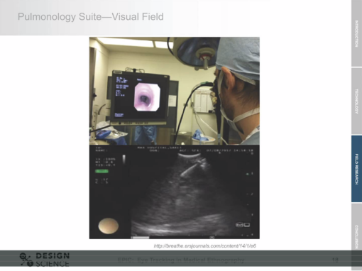
Task: Open the Introduction section tab
Action: tap(356, 33)
